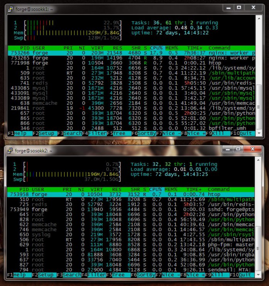
Task: Sort by Command column in sosokk2 window
Action: pyautogui.click(x=218, y=189)
